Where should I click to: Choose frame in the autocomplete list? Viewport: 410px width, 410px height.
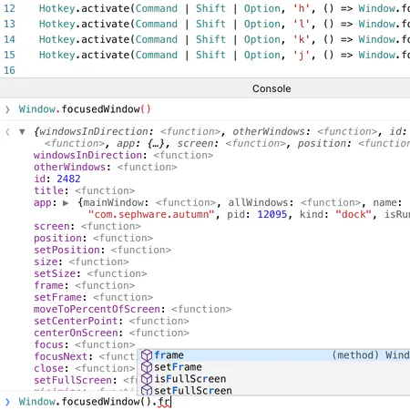click(273, 355)
